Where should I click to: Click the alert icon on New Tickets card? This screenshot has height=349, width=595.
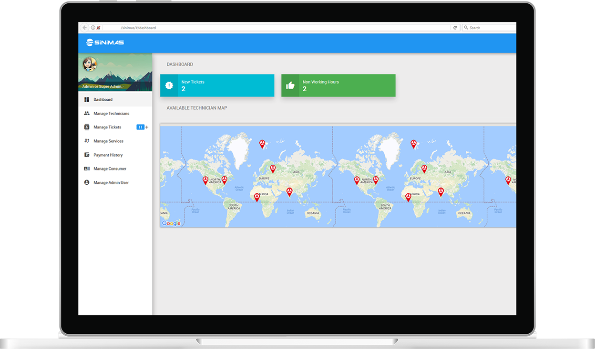tap(169, 85)
